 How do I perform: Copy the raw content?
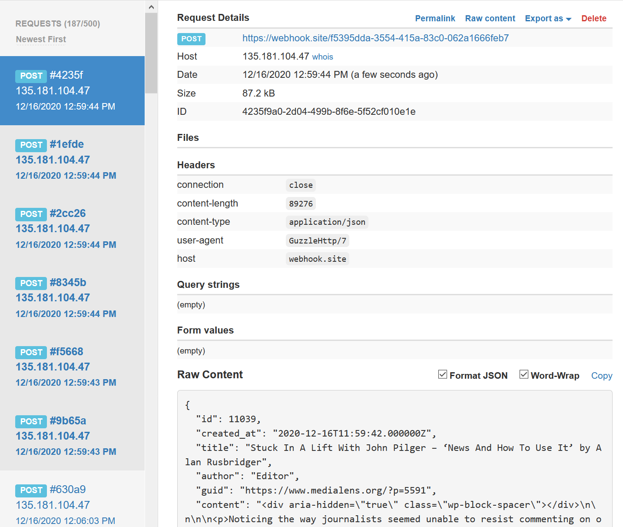(x=602, y=376)
